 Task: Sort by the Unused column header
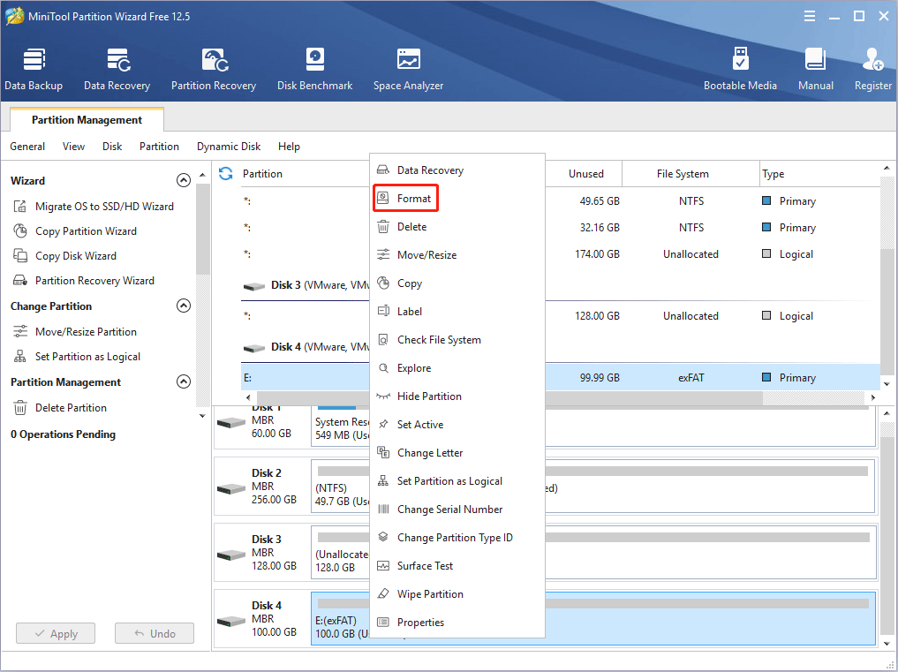[x=586, y=174]
